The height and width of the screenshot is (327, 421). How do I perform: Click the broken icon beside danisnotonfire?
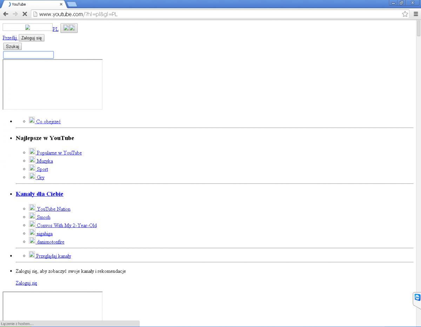pos(32,240)
